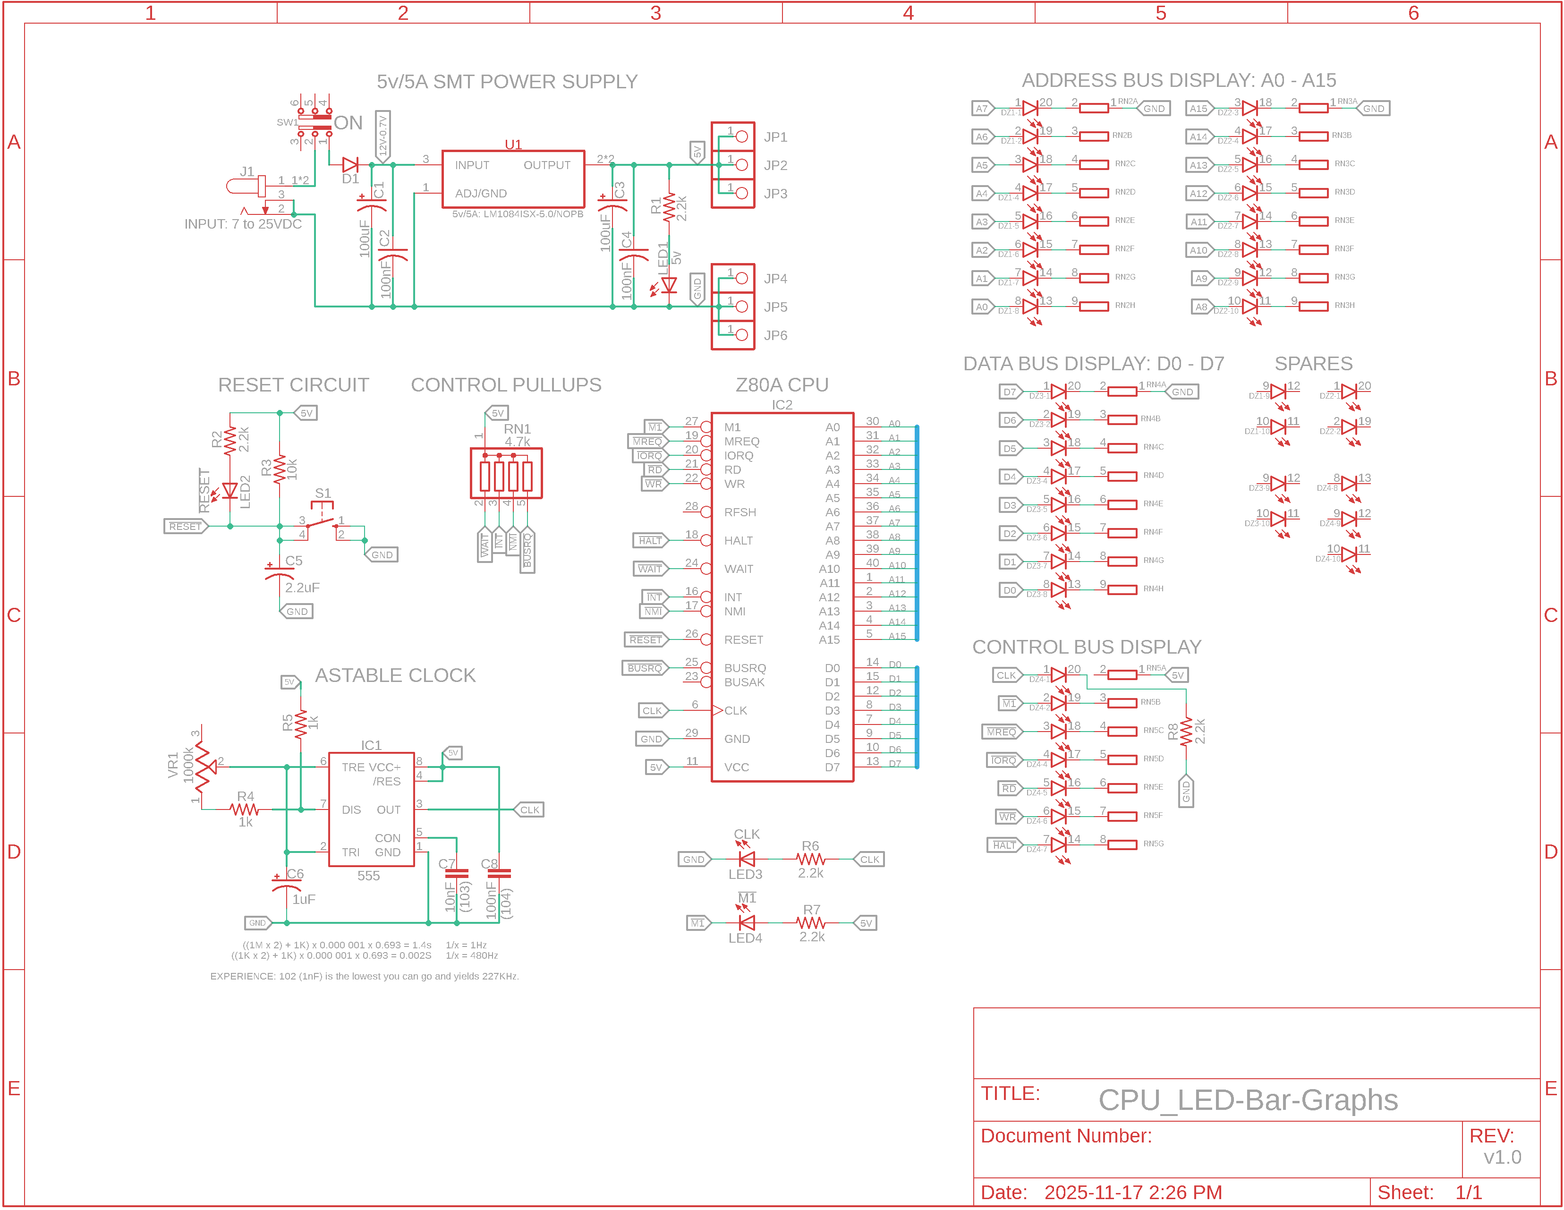Viewport: 1564px width, 1210px height.
Task: Select the LED1 5v power LED
Action: pyautogui.click(x=669, y=285)
